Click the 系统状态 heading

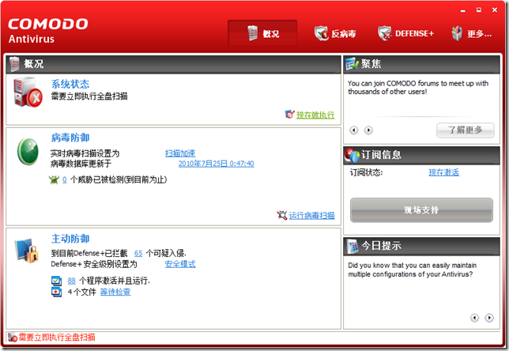tap(70, 84)
